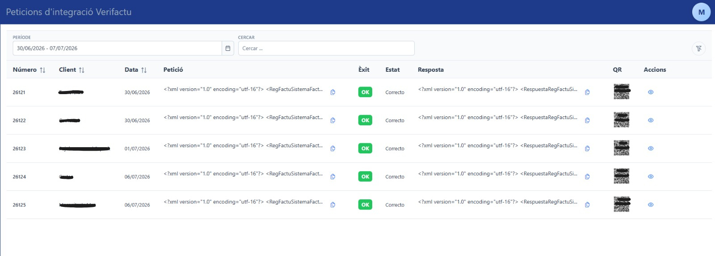The image size is (715, 256).
Task: Open the QR code thumbnail of row 26121
Action: (x=622, y=91)
